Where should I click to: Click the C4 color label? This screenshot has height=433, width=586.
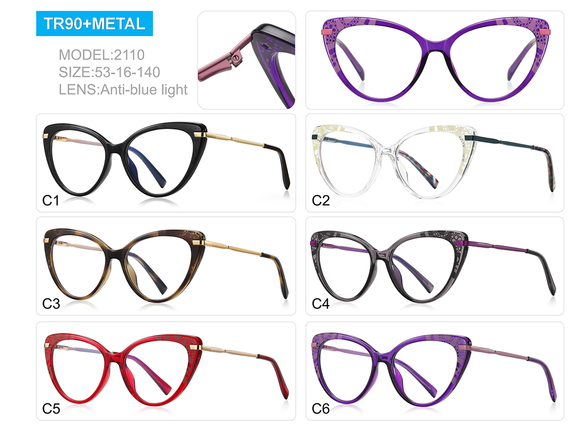321,303
